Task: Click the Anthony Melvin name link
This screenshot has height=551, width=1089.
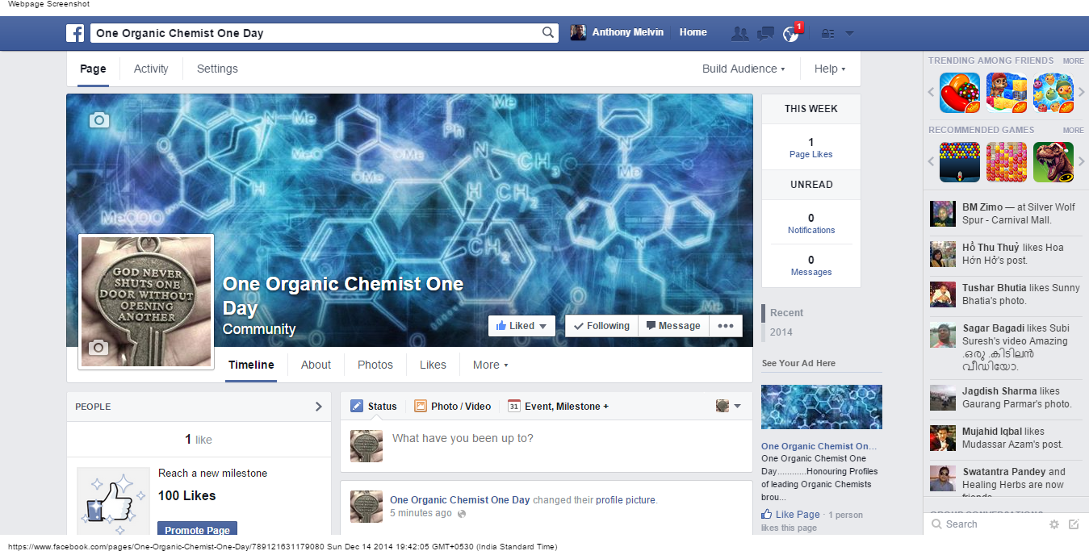Action: tap(628, 32)
